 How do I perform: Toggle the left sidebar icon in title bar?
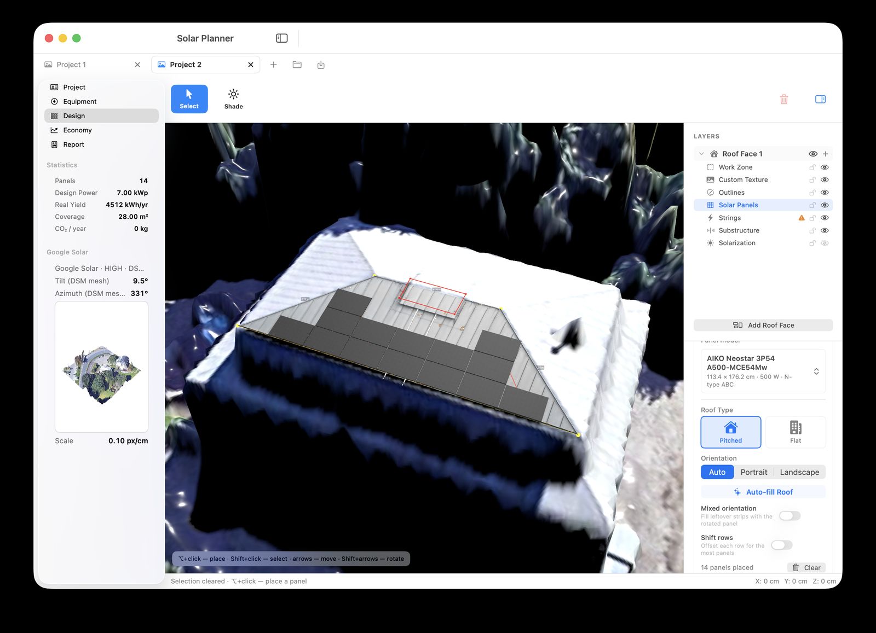(x=281, y=38)
